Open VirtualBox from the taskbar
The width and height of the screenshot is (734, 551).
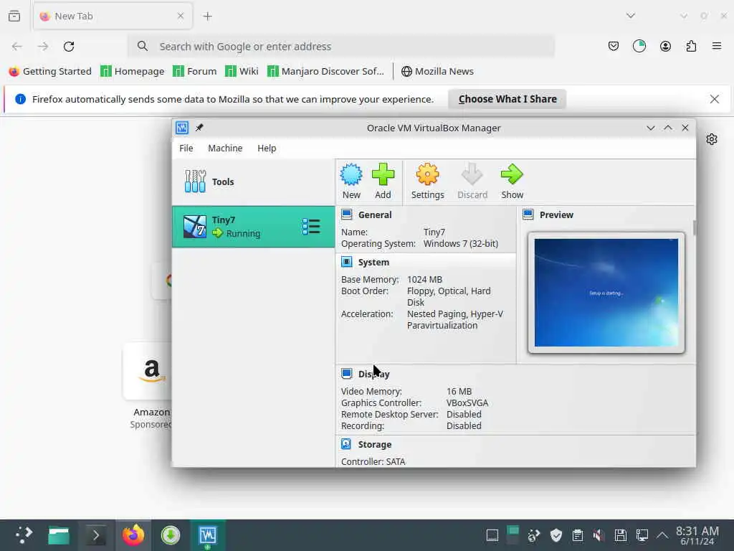[207, 534]
